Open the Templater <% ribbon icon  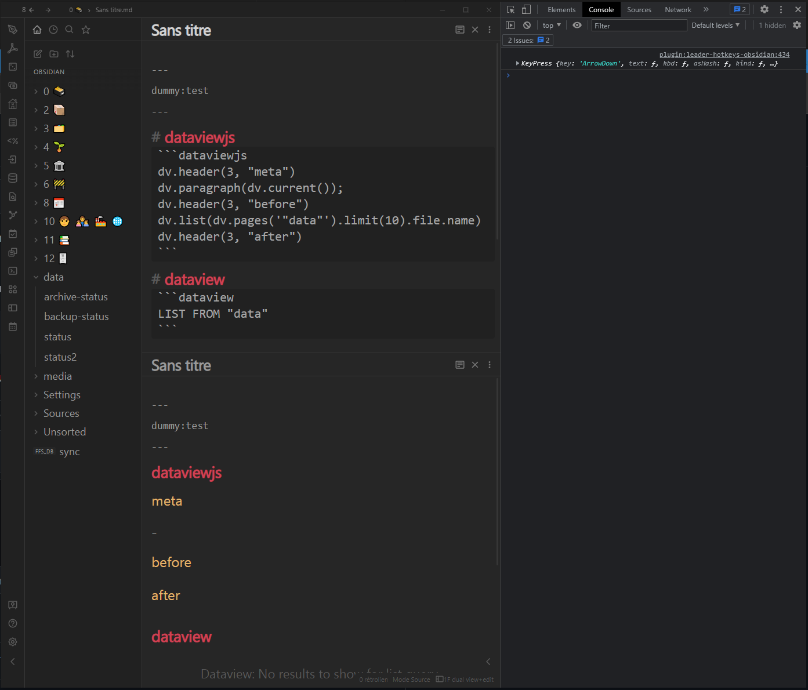coord(13,140)
